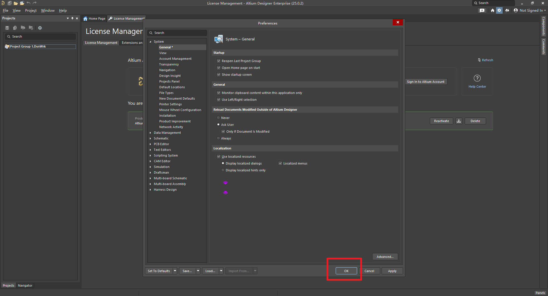
Task: Expand the Schematic preferences node
Action: 150,138
